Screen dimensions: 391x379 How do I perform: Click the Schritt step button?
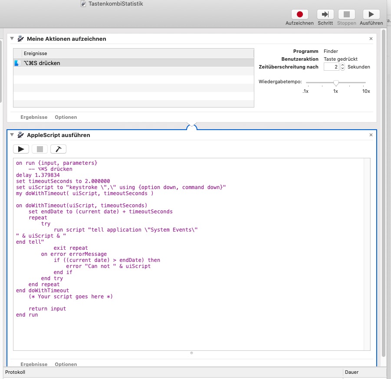[325, 14]
